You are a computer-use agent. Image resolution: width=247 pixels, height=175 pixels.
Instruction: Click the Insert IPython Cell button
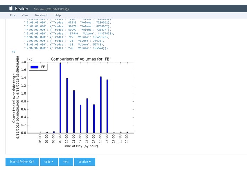click(x=22, y=162)
